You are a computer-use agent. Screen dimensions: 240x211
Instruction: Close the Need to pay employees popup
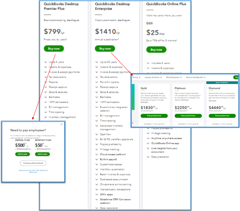tap(61, 124)
